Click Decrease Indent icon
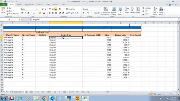The height and width of the screenshot is (101, 180). [x=60, y=13]
